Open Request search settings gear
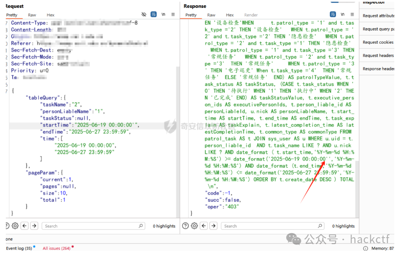 click(15, 226)
